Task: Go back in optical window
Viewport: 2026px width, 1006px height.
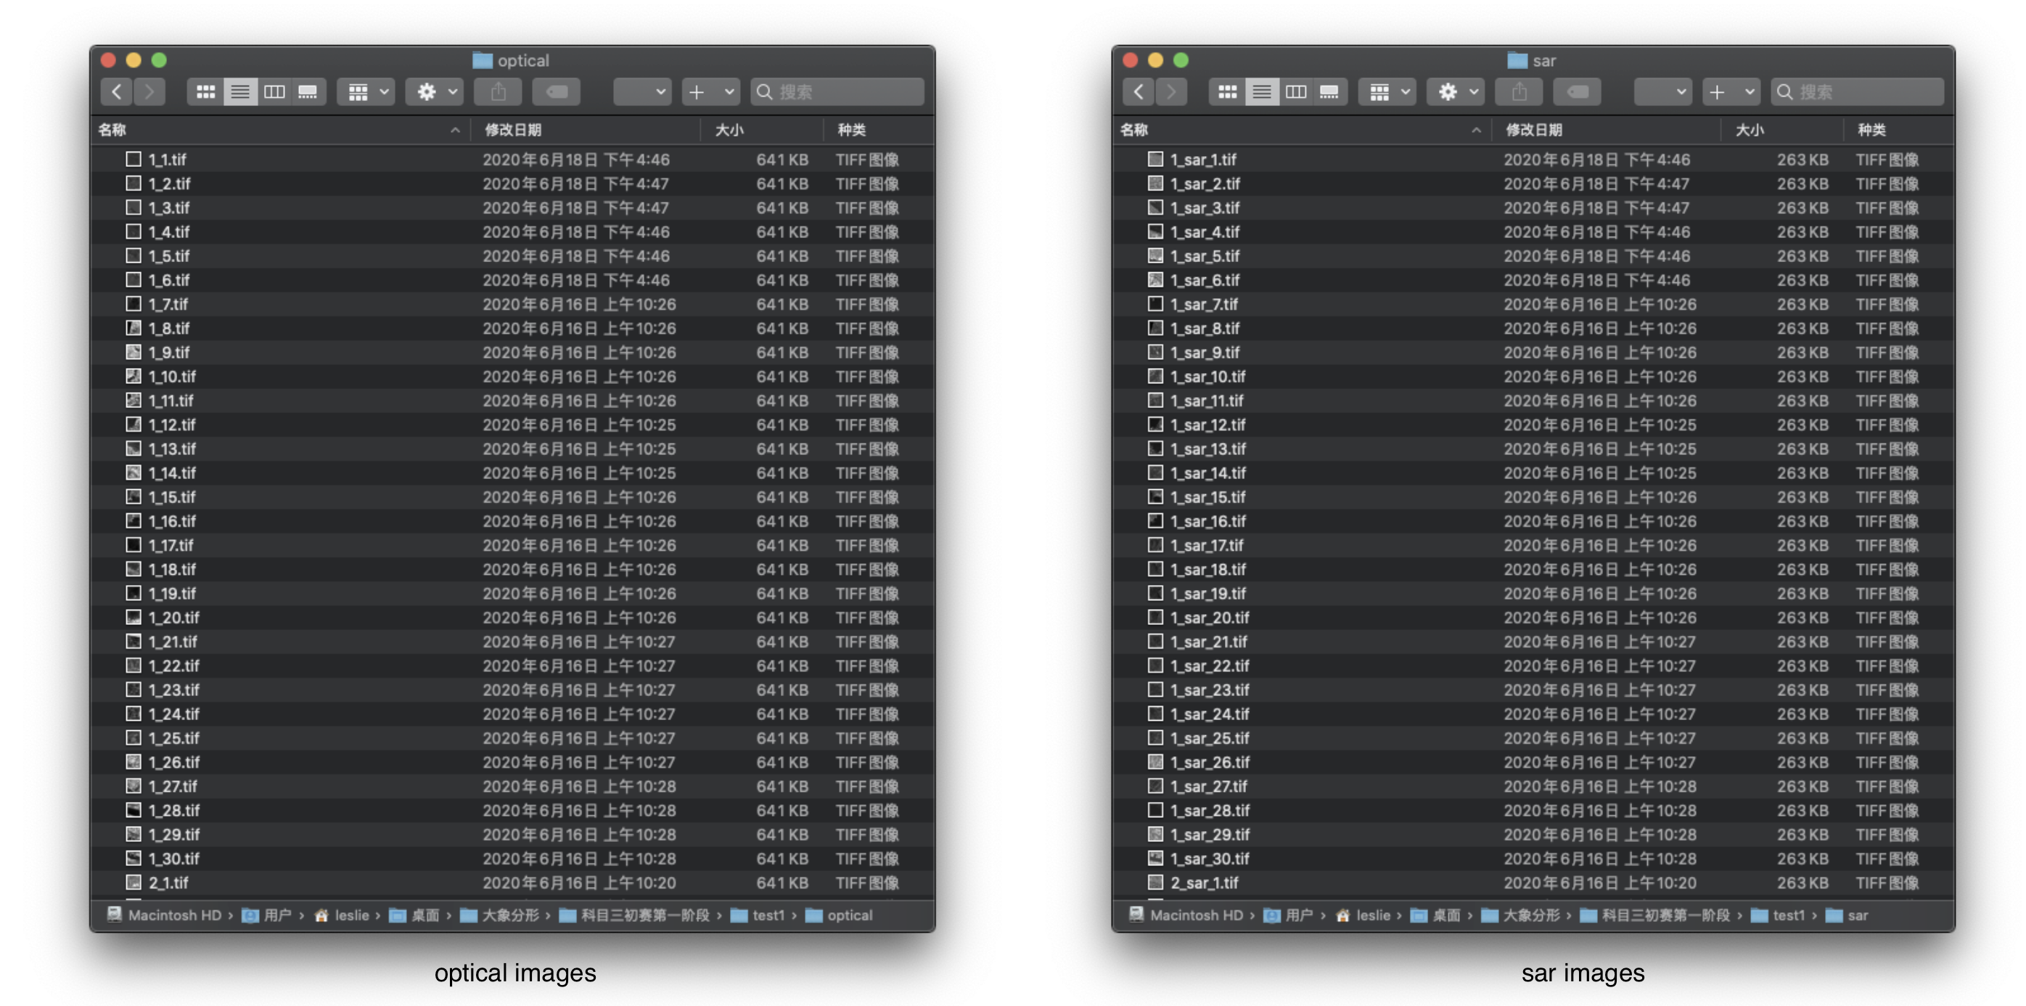Action: point(116,92)
